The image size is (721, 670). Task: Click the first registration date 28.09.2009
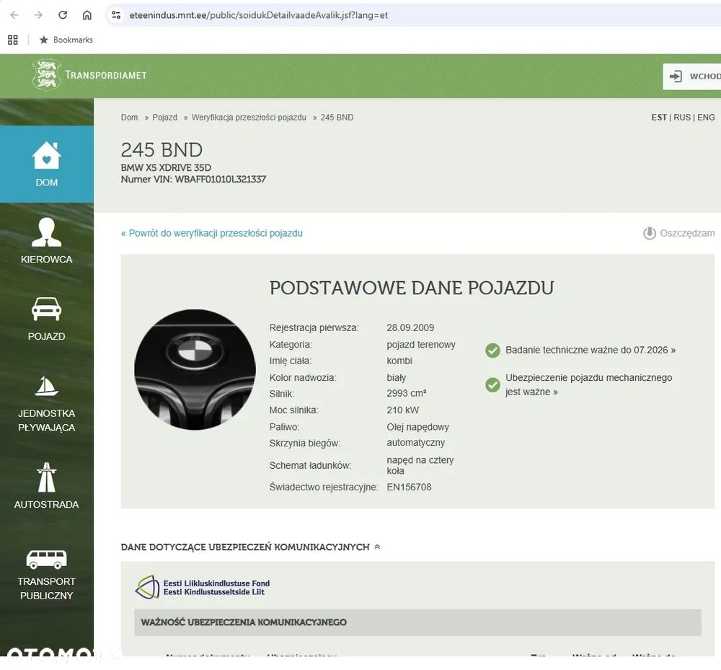[410, 328]
